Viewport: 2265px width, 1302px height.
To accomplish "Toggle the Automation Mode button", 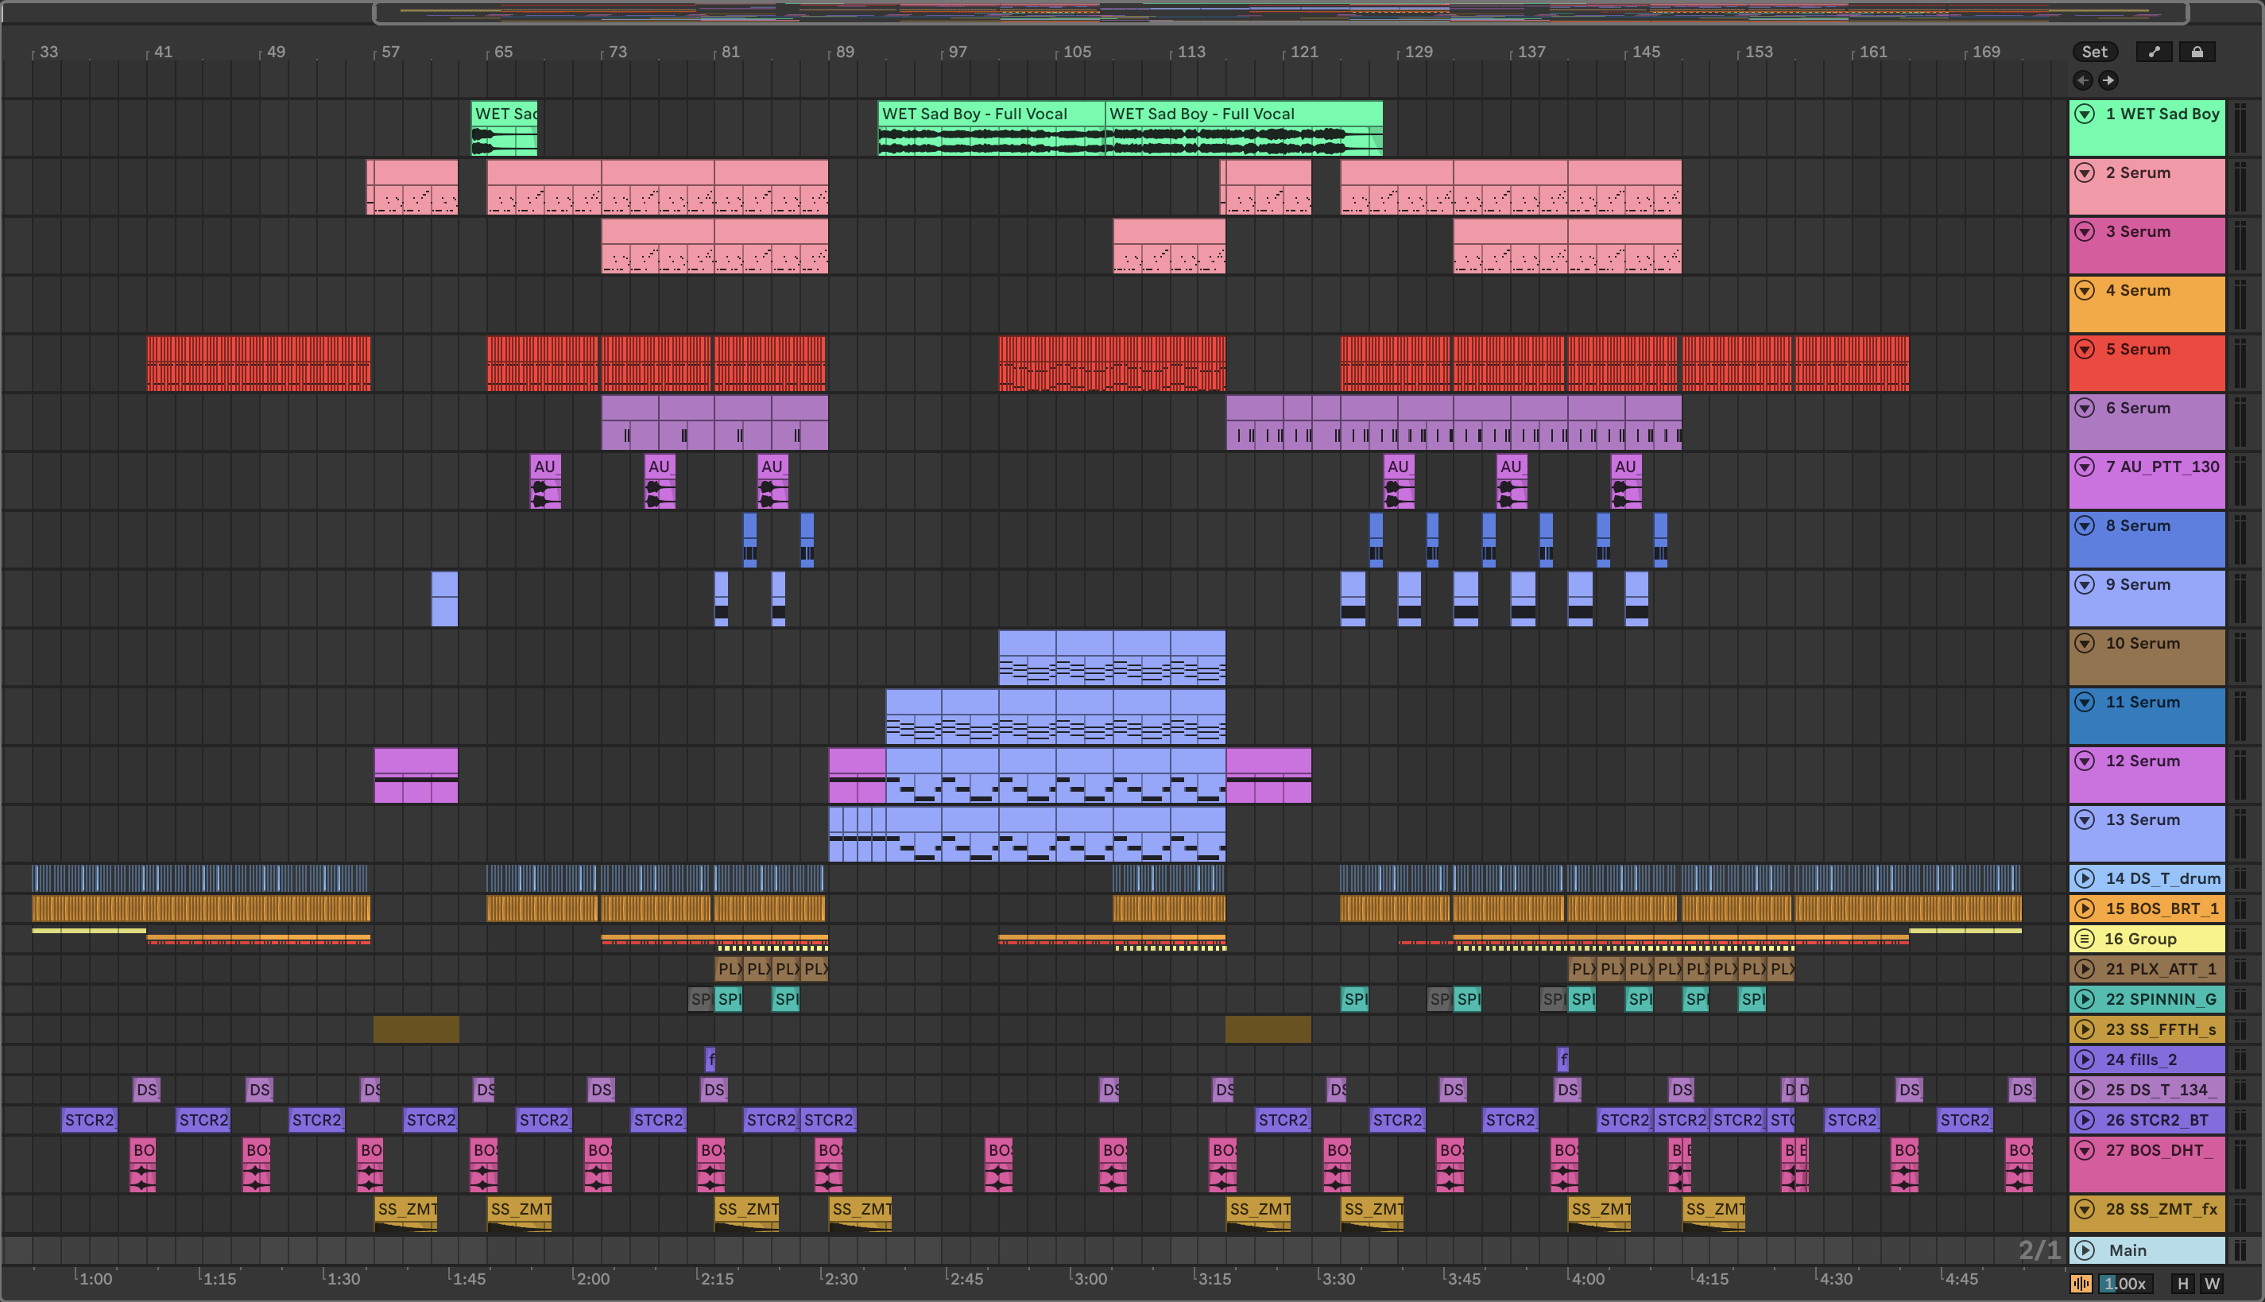I will click(2153, 52).
